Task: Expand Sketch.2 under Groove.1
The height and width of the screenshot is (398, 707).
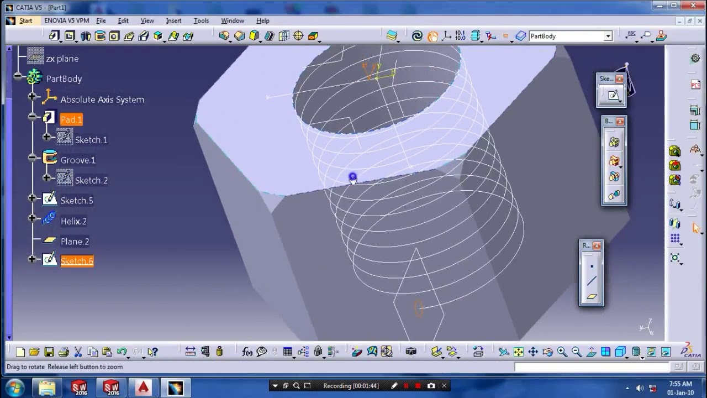Action: [x=46, y=178]
